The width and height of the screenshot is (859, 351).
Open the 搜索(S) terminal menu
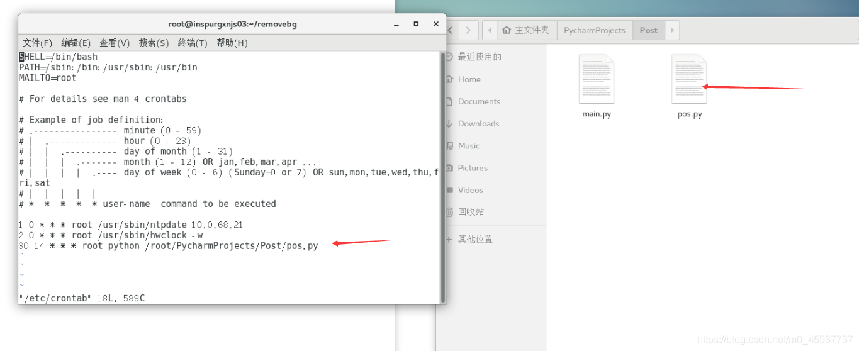[154, 43]
